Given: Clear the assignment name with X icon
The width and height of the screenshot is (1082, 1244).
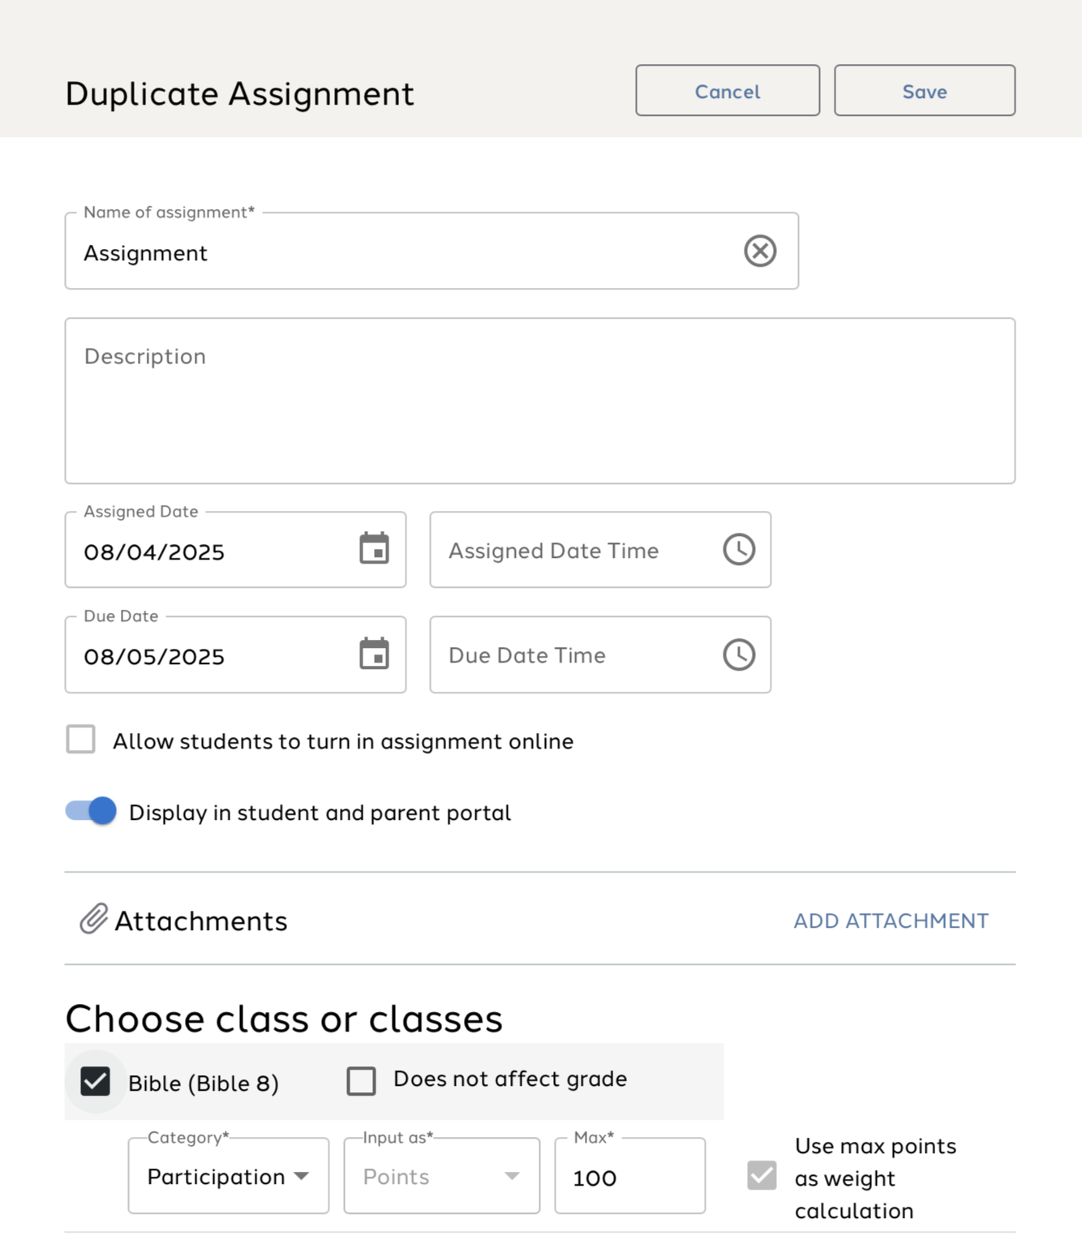Looking at the screenshot, I should (760, 251).
